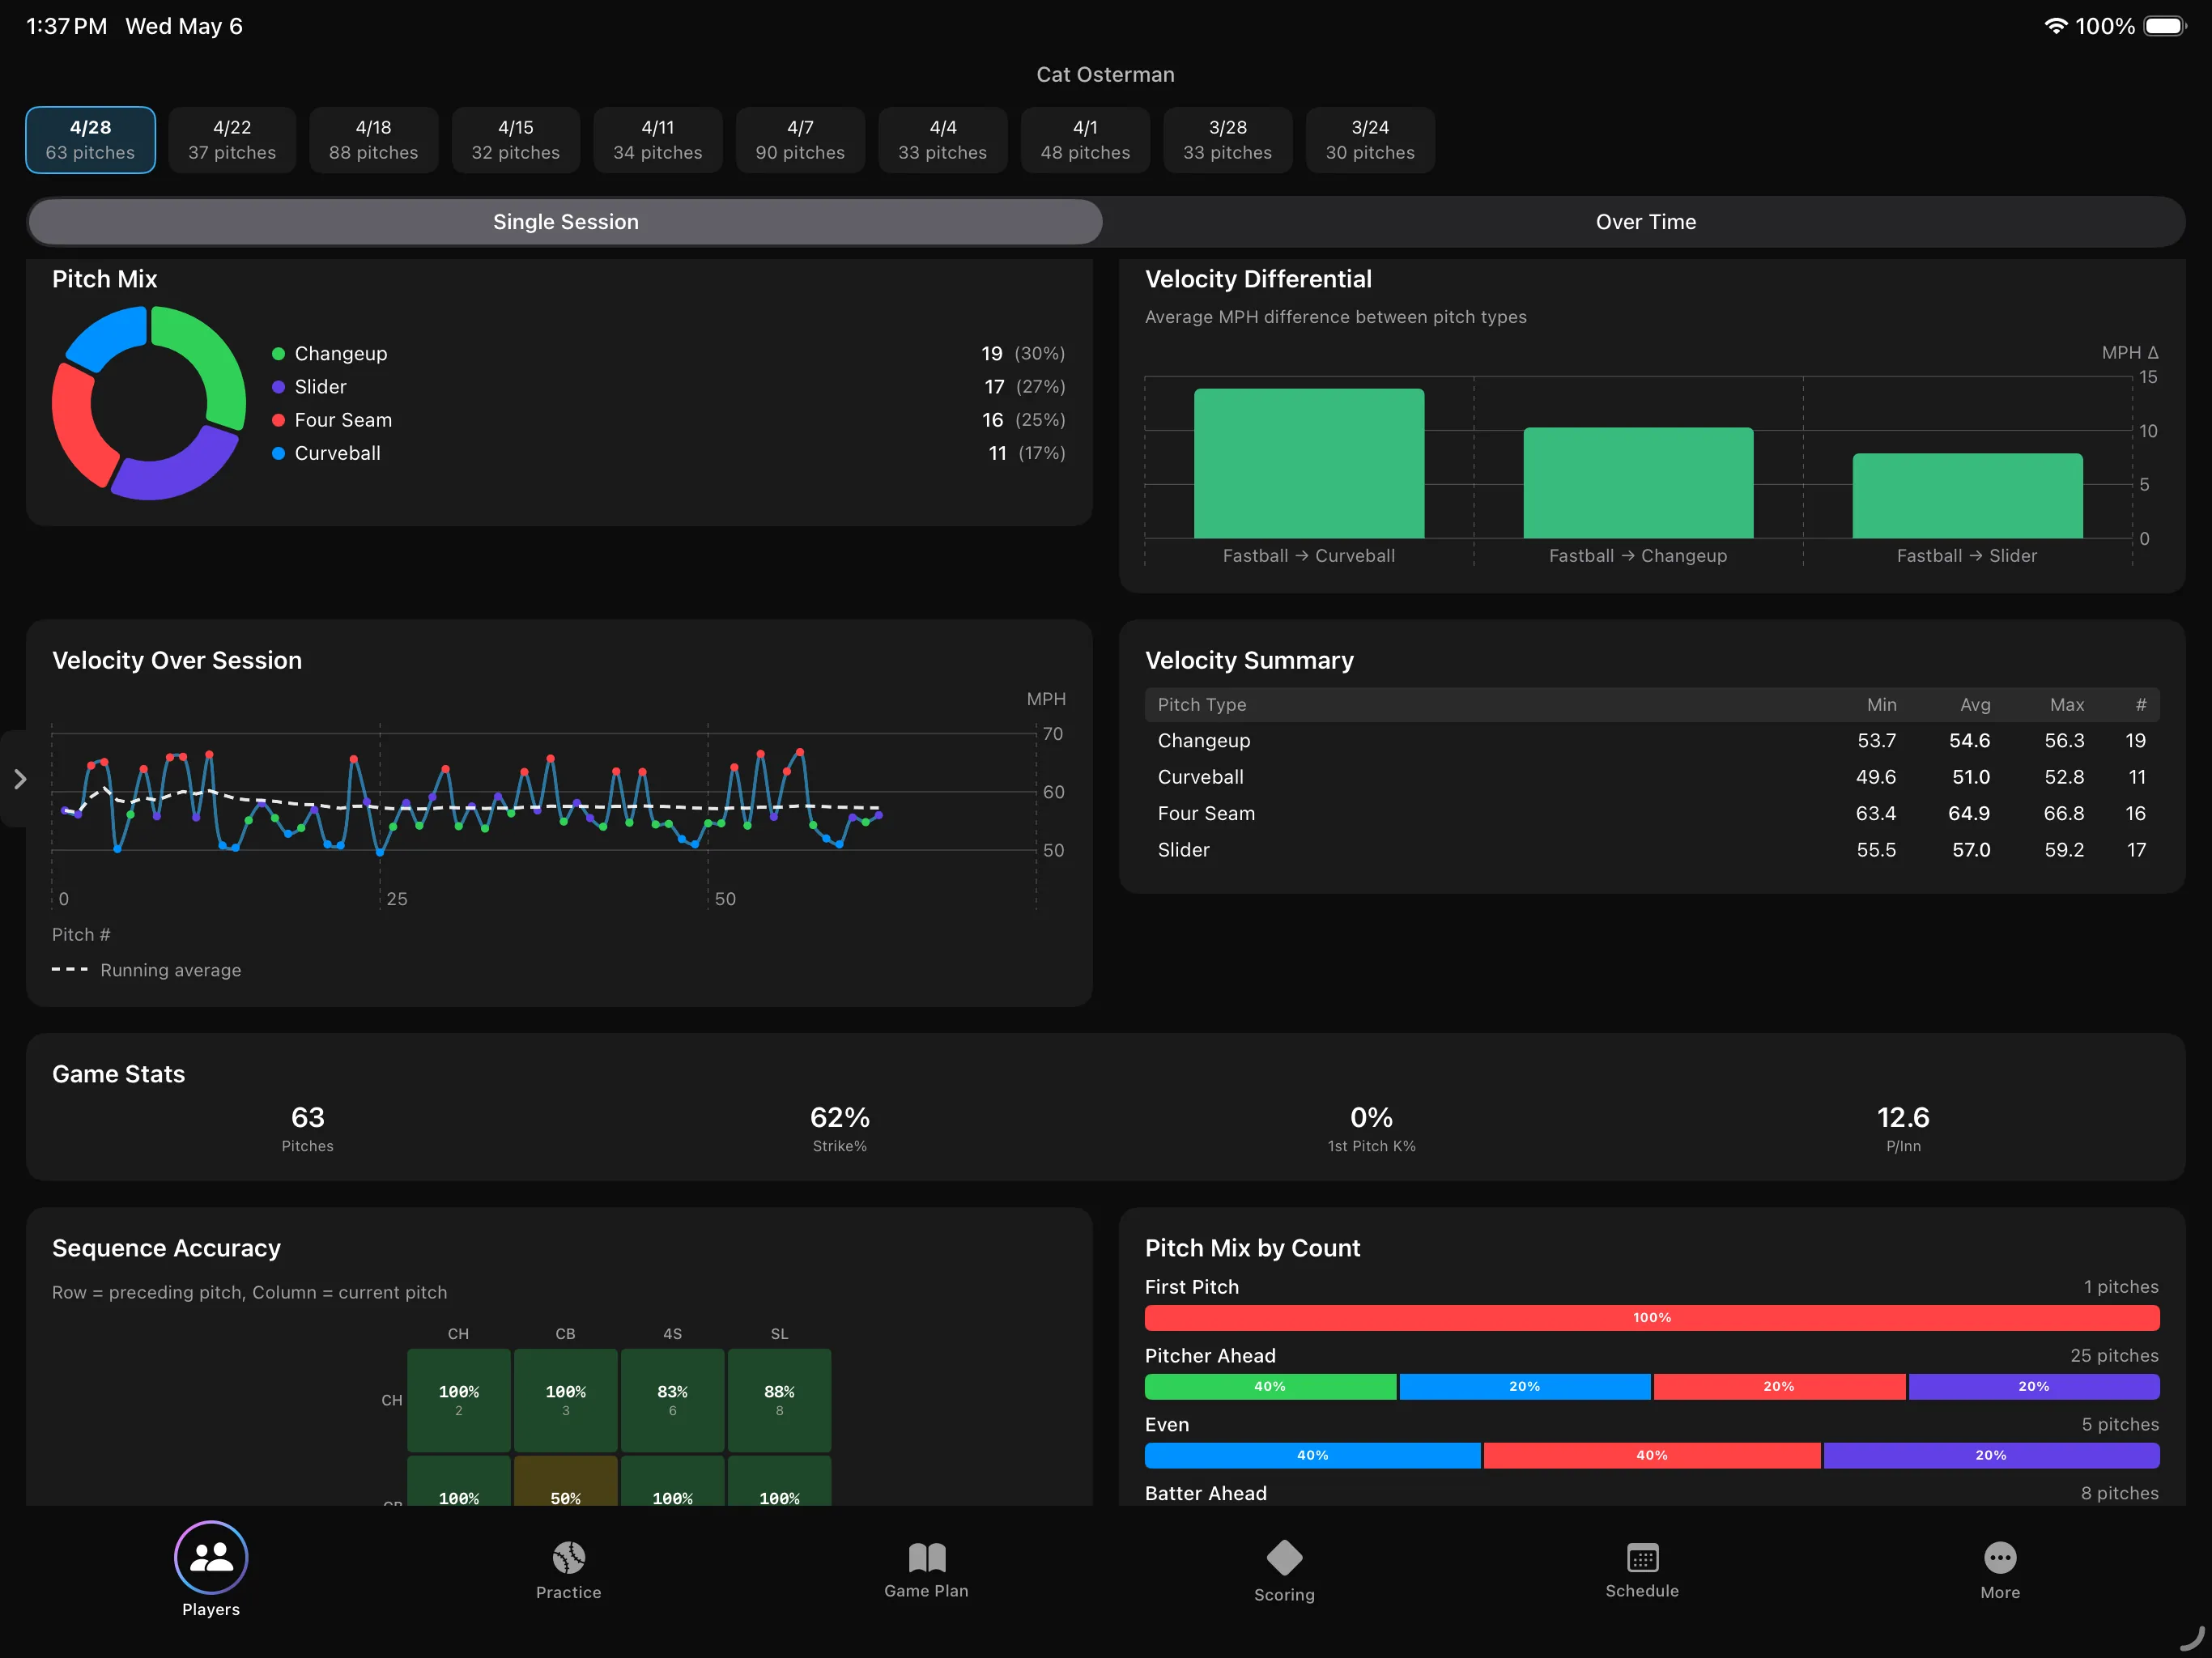Click the 0% 1st Pitch K% stat
Image resolution: width=2212 pixels, height=1658 pixels.
point(1372,1128)
